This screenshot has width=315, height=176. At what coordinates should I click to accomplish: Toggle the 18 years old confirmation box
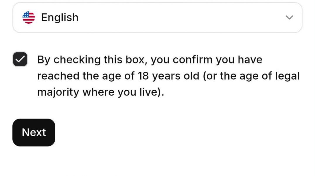click(x=20, y=59)
